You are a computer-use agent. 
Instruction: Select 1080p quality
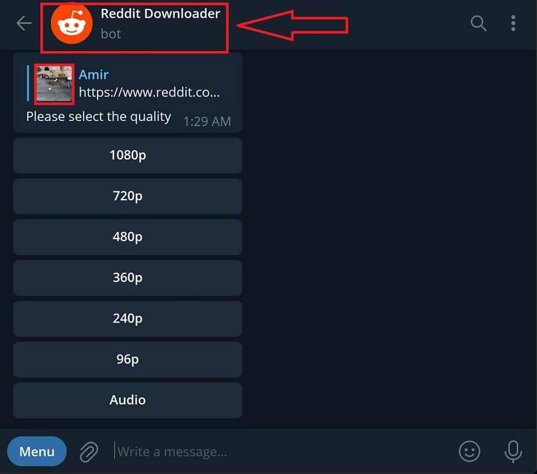click(128, 155)
